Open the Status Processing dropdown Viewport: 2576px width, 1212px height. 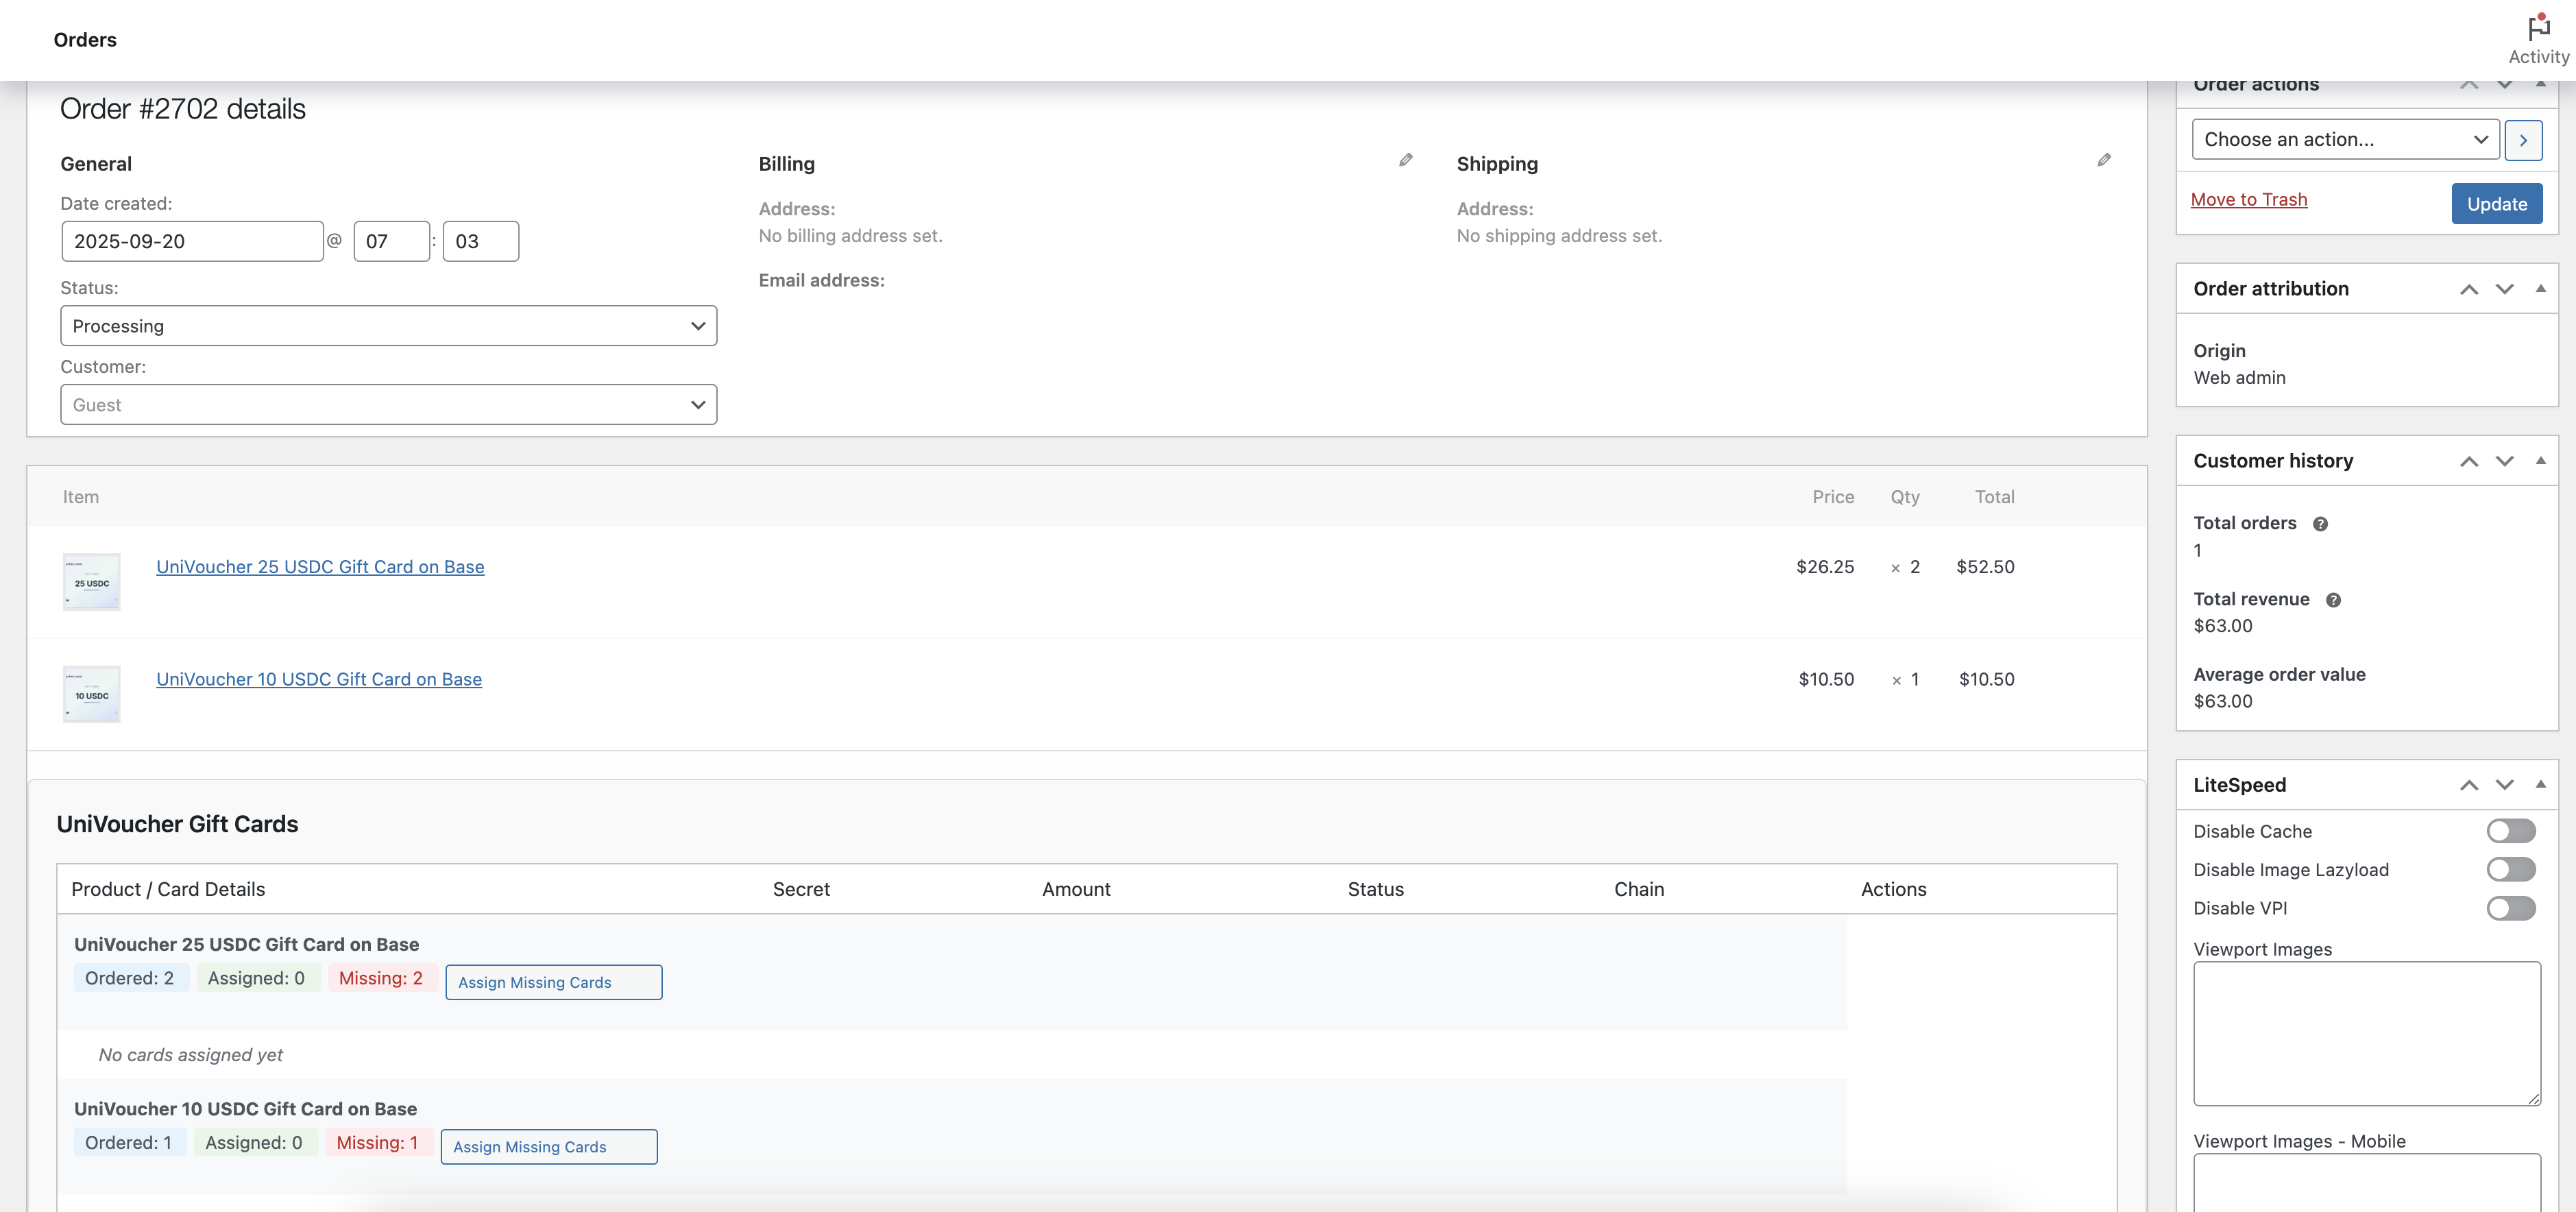388,326
